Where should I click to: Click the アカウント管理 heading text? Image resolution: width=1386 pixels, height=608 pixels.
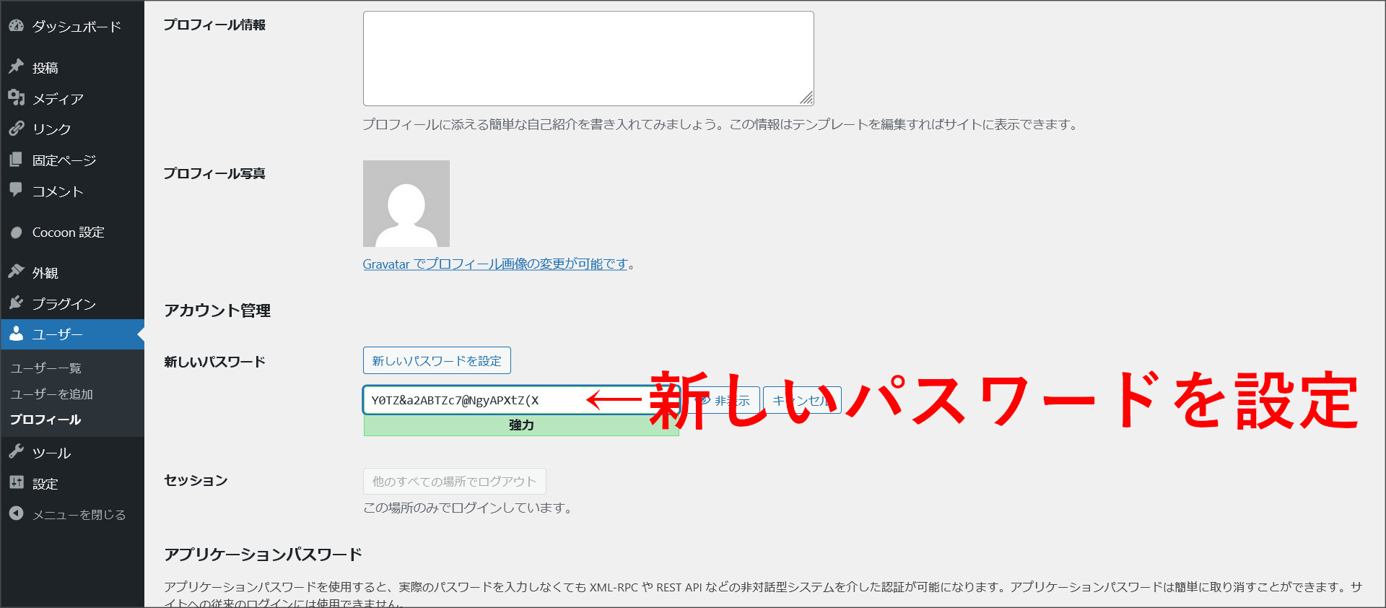217,310
